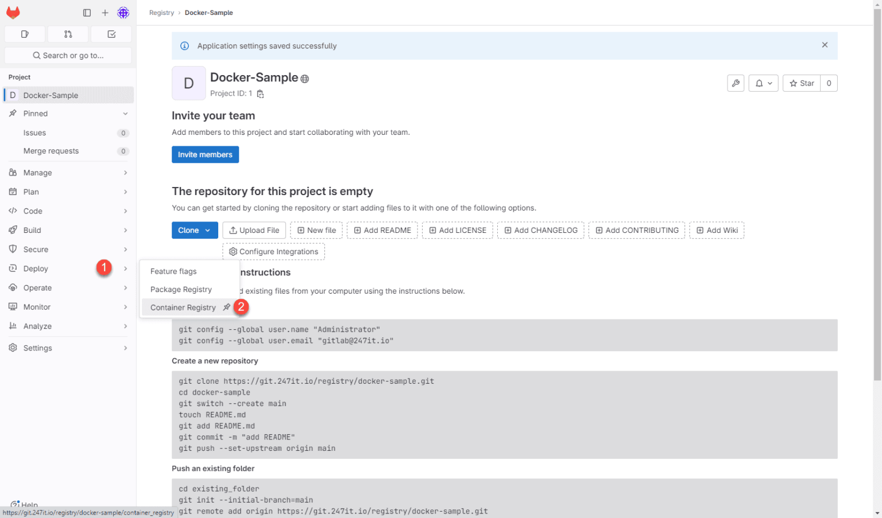Click the Operate cloud-gear icon in sidebar
The height and width of the screenshot is (518, 882).
(x=13, y=287)
